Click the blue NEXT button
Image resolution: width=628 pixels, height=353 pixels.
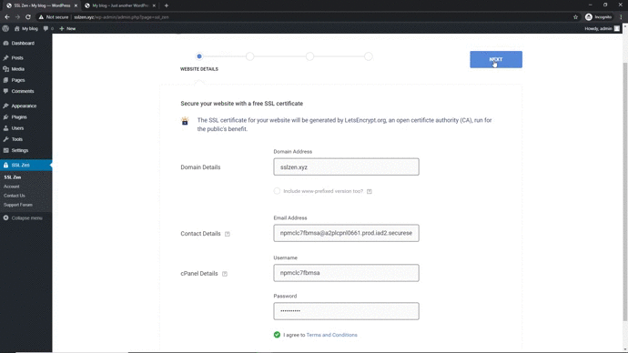pyautogui.click(x=496, y=59)
